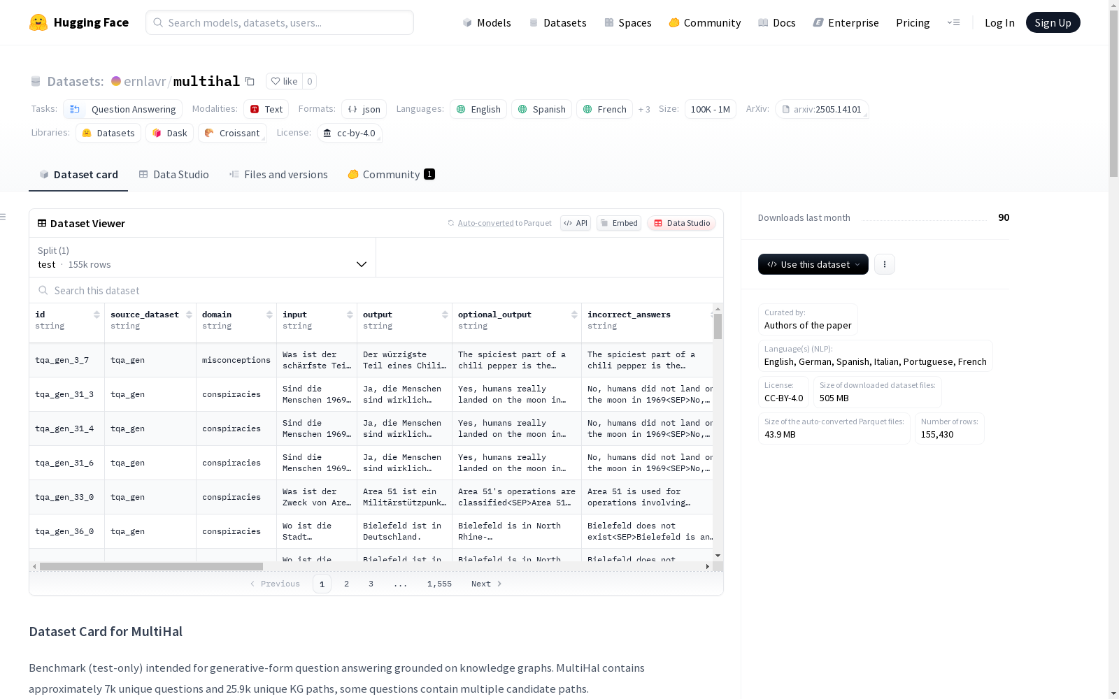Select the cc-by-4.0 license tag
Viewport: 1119px width, 699px height.
pos(350,133)
